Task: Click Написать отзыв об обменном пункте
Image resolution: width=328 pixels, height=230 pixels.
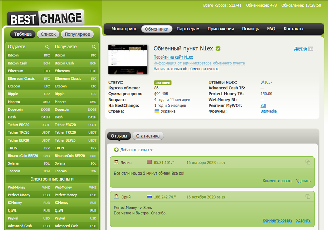Action: (186, 69)
